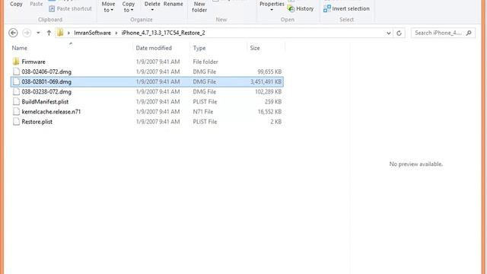This screenshot has height=274, width=487.
Task: Open the Copy to dropdown
Action: (129, 7)
